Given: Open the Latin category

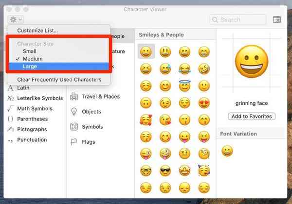Looking at the screenshot, I should point(23,88).
